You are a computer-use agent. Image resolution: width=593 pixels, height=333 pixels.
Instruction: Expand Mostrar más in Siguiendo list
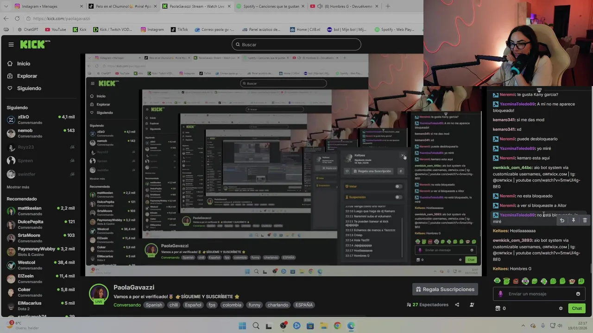click(x=18, y=187)
